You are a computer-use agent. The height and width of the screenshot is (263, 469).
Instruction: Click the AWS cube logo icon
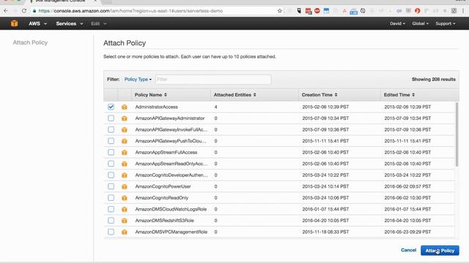coord(14,23)
